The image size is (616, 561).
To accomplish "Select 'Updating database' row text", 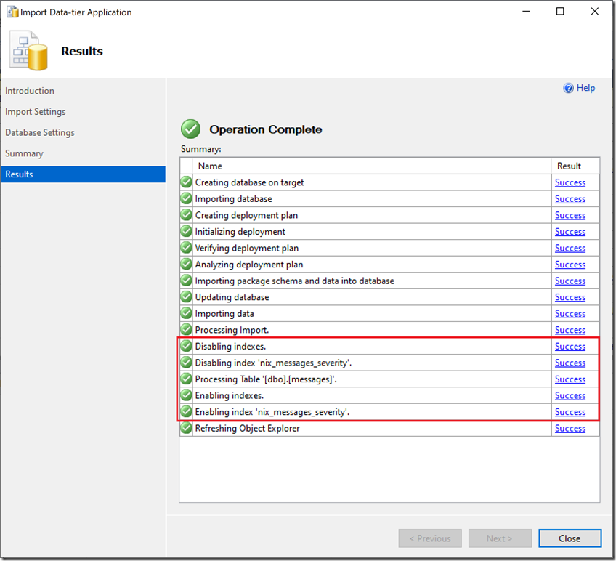I will pos(232,297).
